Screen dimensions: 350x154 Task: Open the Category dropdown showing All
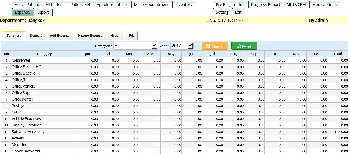tap(135, 46)
